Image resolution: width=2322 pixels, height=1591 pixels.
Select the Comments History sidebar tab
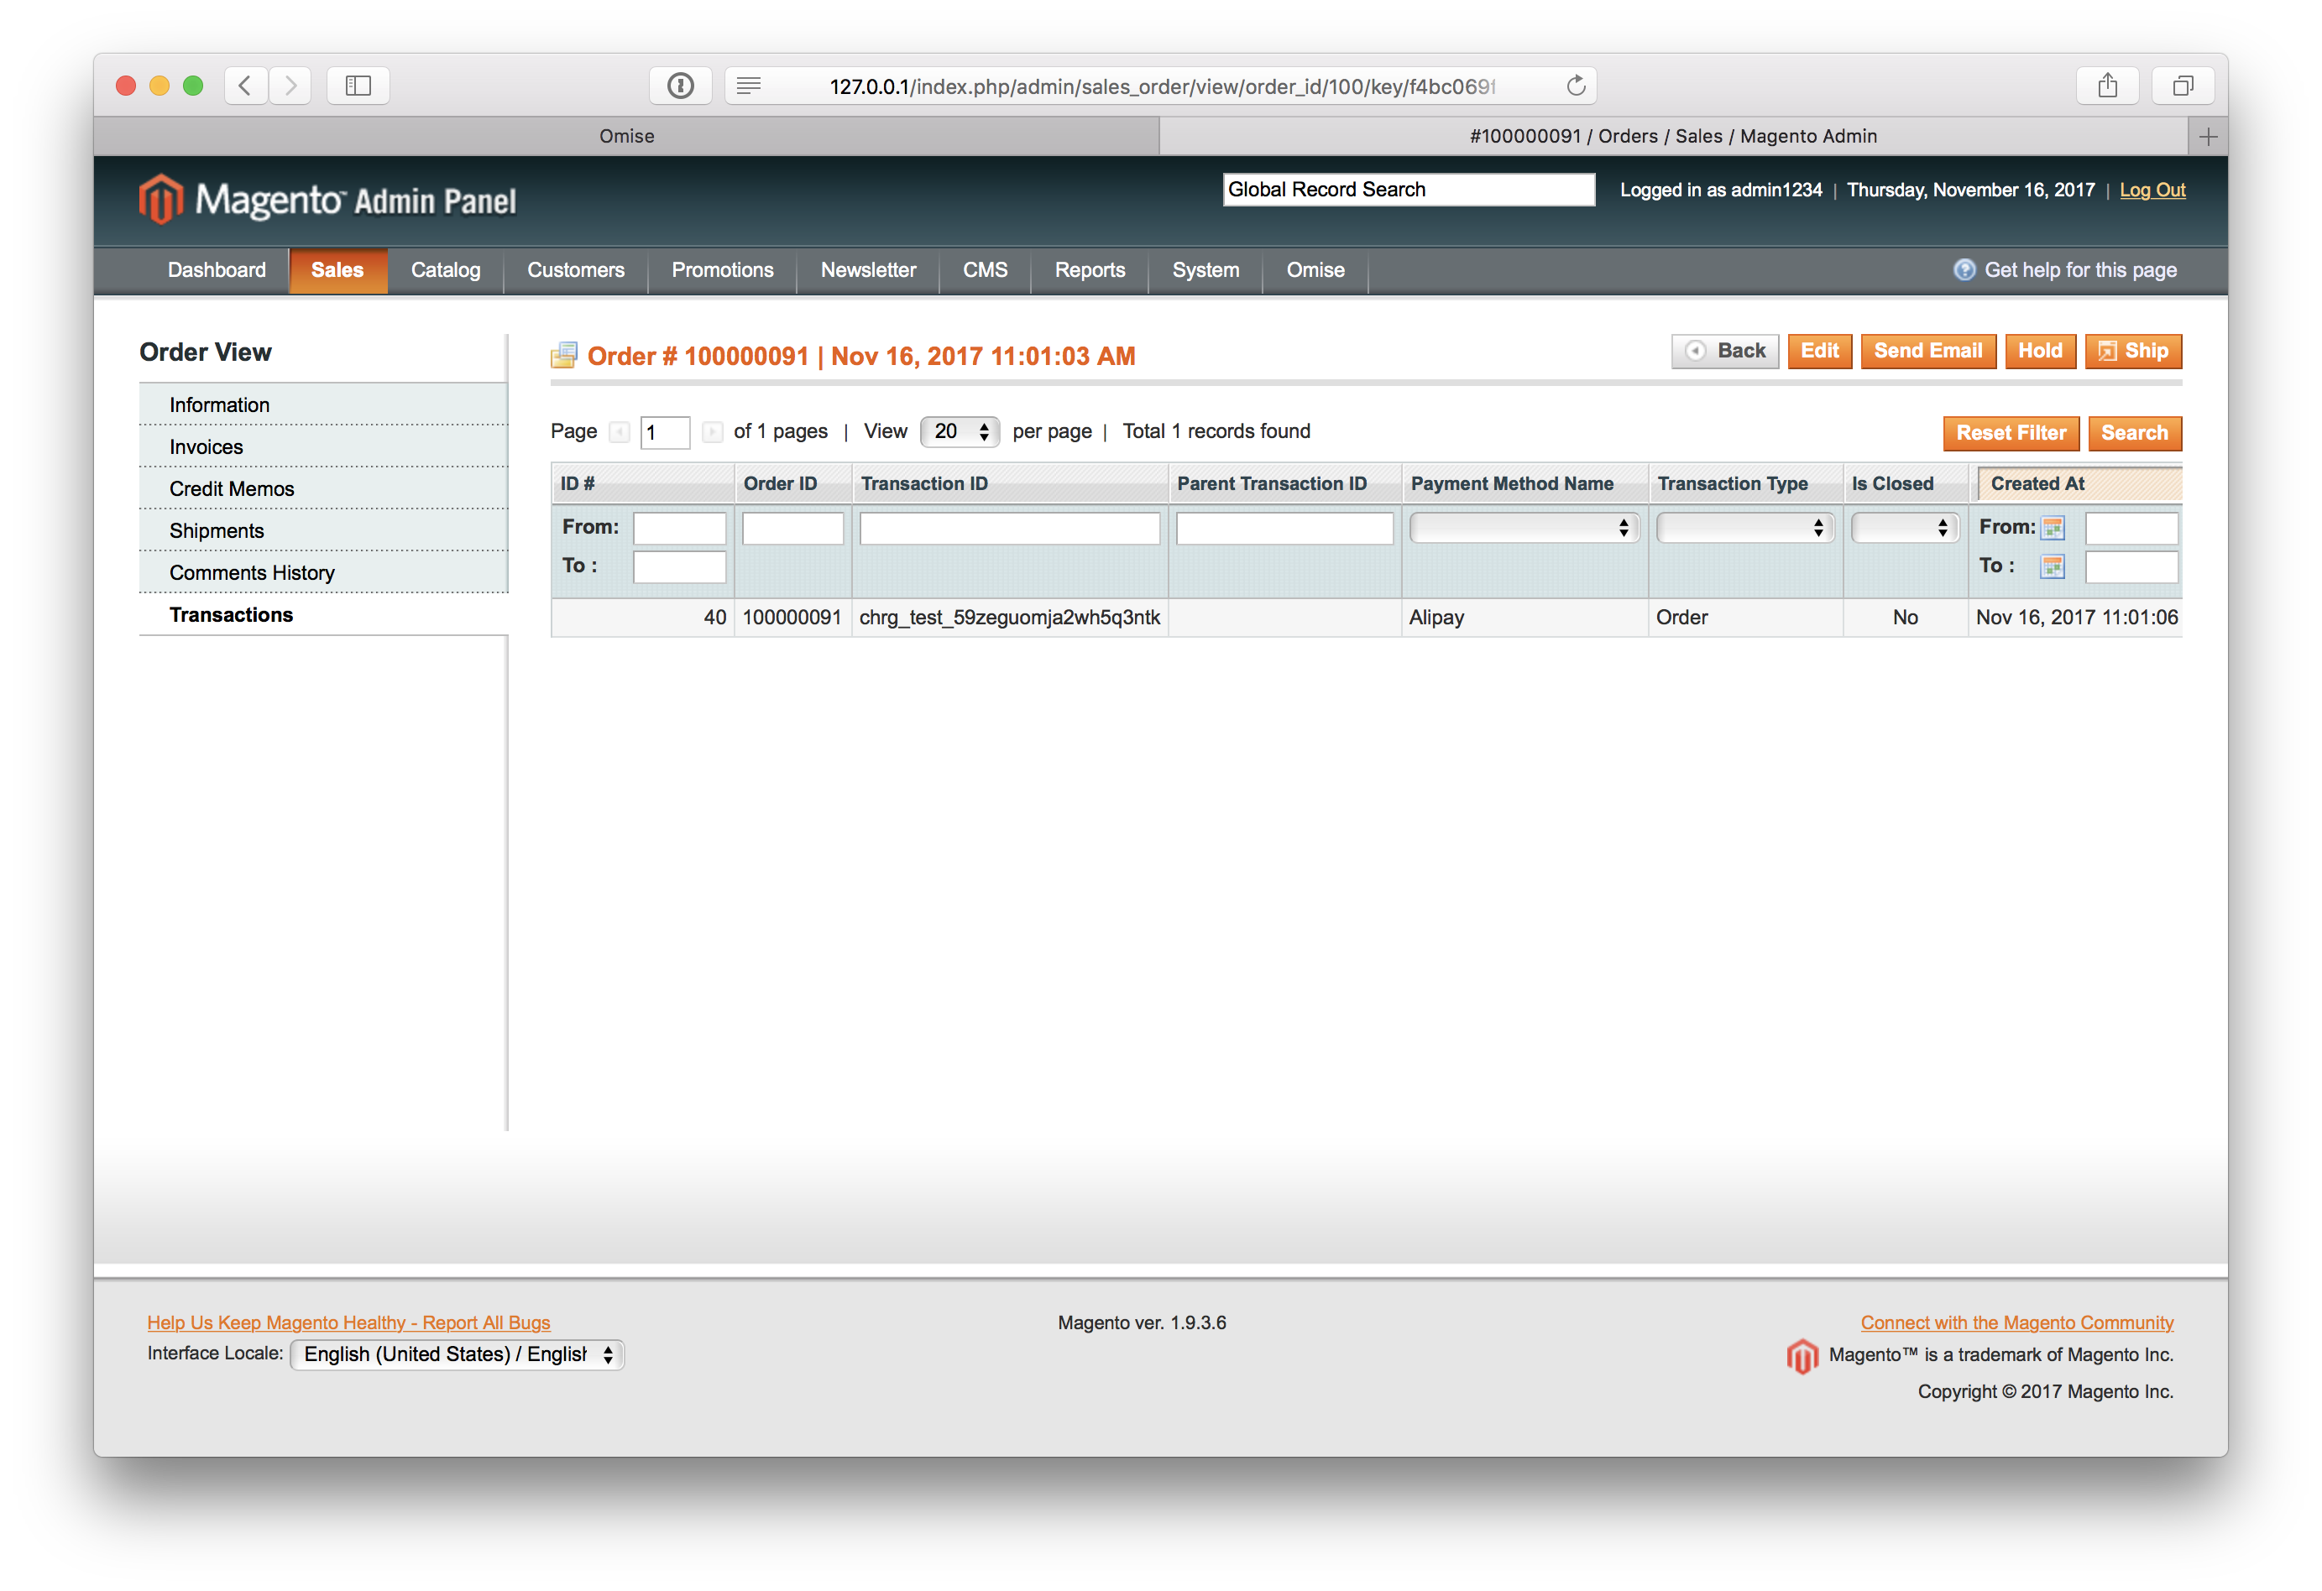pos(324,572)
